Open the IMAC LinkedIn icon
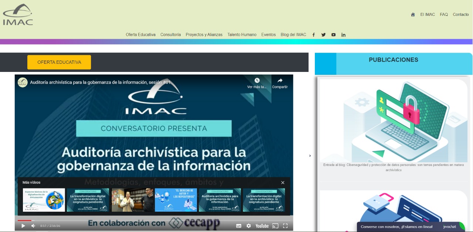Screen dimensions: 473x232 coord(343,35)
